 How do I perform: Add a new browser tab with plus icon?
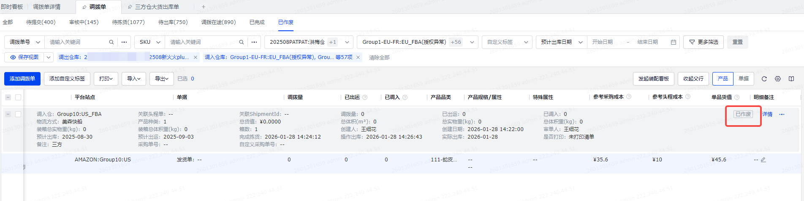(x=204, y=7)
